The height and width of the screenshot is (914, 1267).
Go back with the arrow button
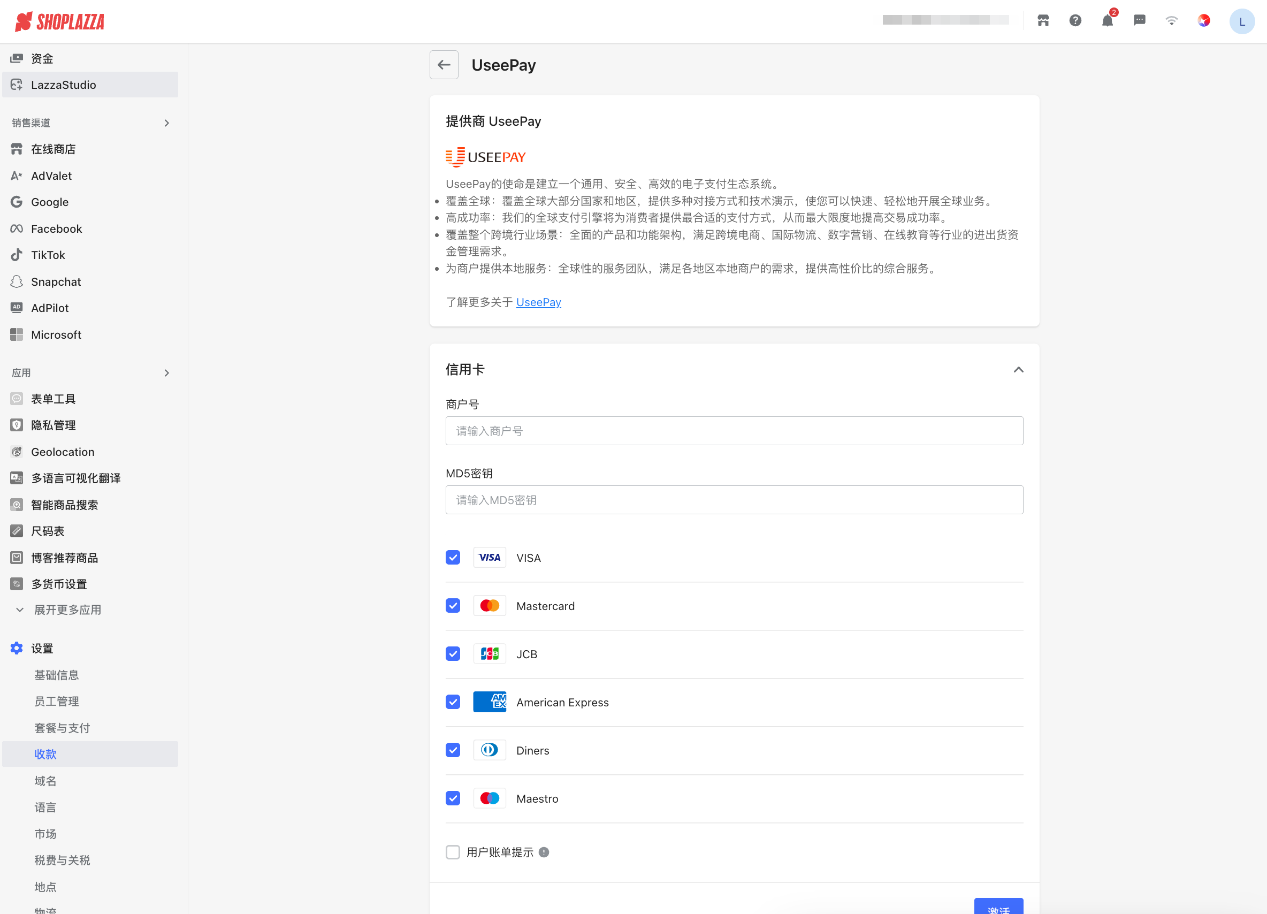point(444,65)
